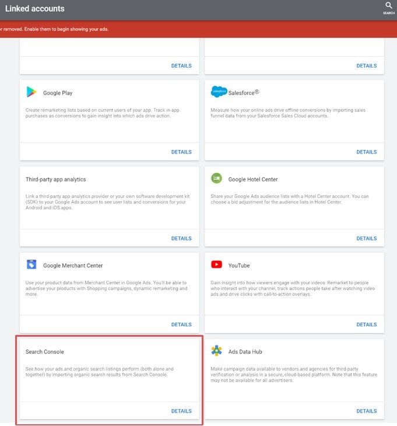Click the Search magnifier icon

click(x=389, y=6)
